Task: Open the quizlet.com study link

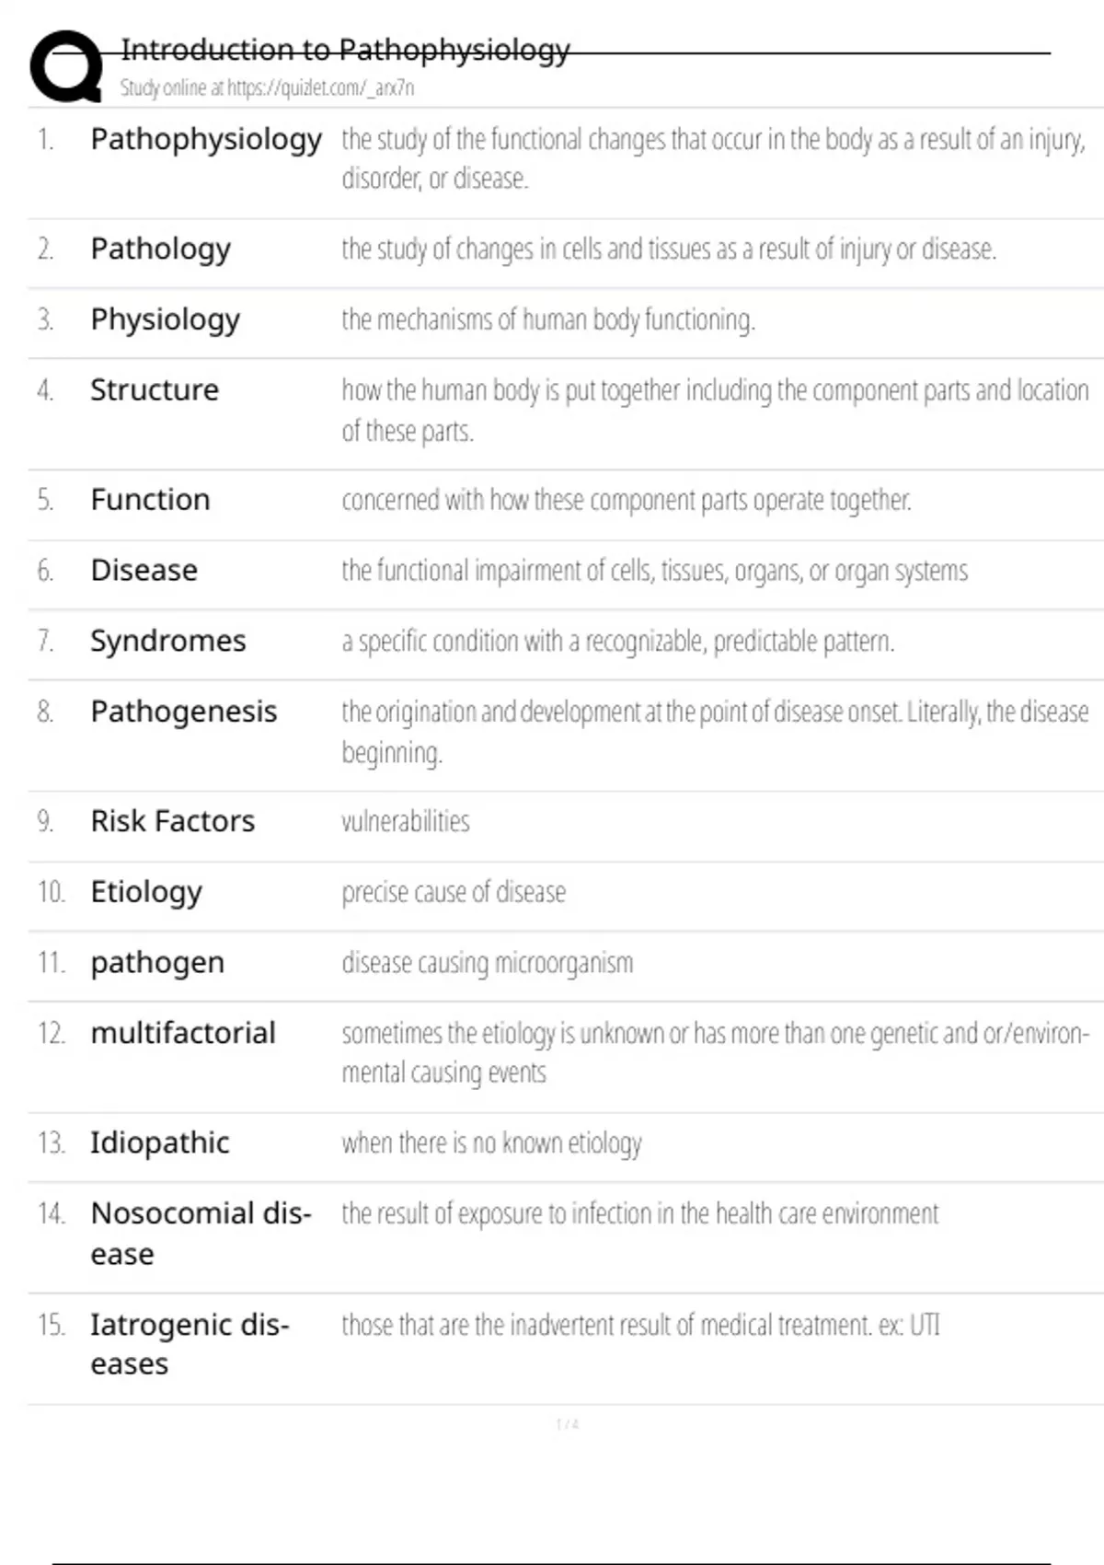Action: [x=267, y=88]
